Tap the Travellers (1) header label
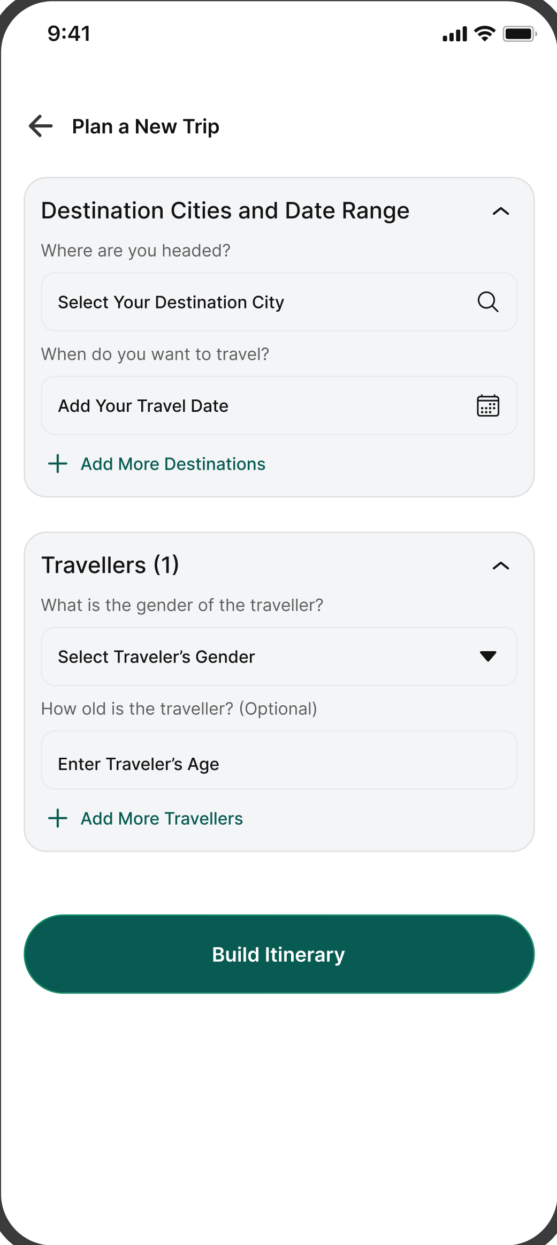Image resolution: width=557 pixels, height=1245 pixels. click(x=111, y=565)
